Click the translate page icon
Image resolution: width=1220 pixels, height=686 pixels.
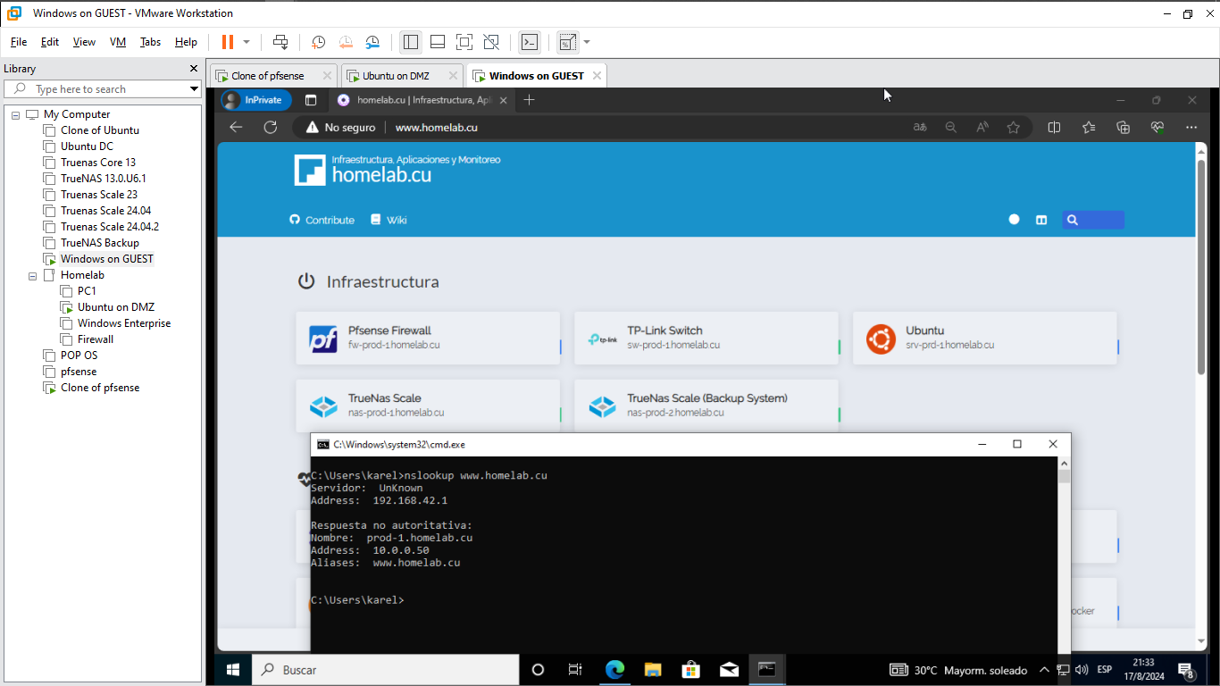pyautogui.click(x=920, y=128)
